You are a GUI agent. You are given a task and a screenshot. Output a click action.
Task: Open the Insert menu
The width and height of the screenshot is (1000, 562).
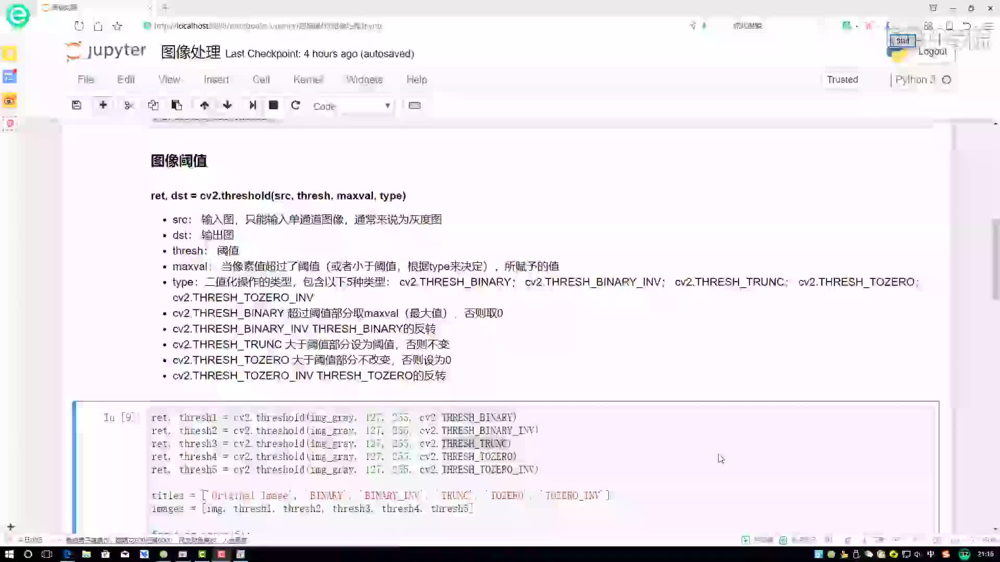[x=216, y=80]
